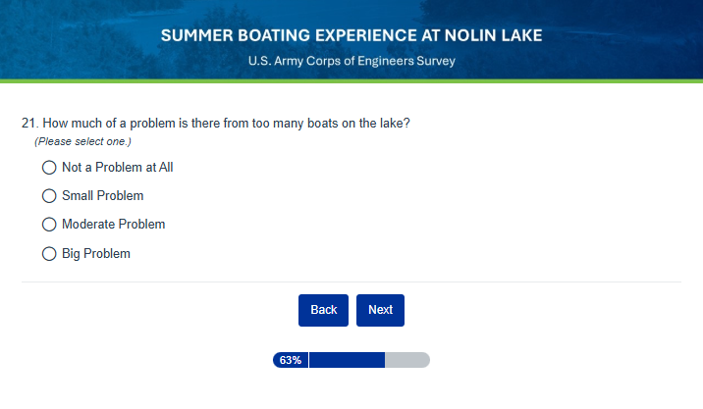Click the "Big Problem" answer label
The height and width of the screenshot is (409, 703).
95,254
